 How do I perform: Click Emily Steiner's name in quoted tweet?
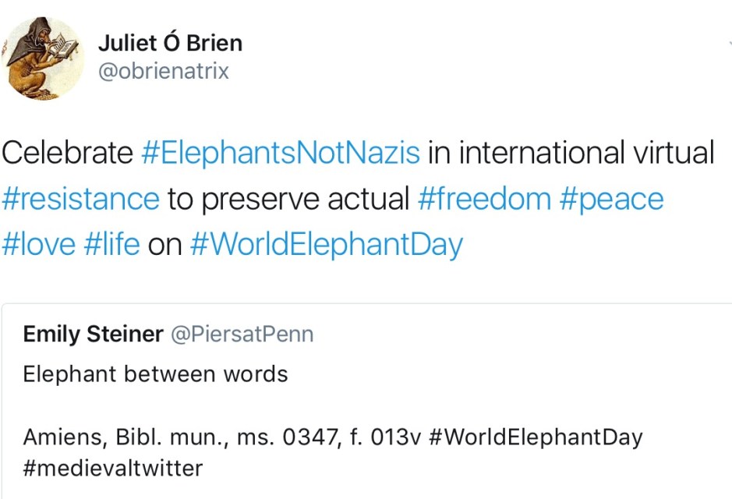tap(93, 334)
